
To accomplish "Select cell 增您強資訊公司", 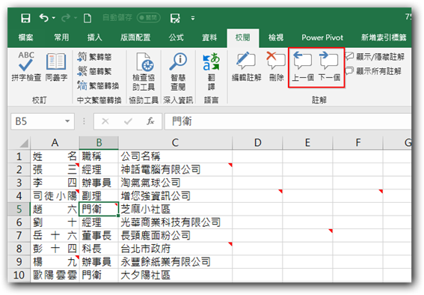I will 175,196.
